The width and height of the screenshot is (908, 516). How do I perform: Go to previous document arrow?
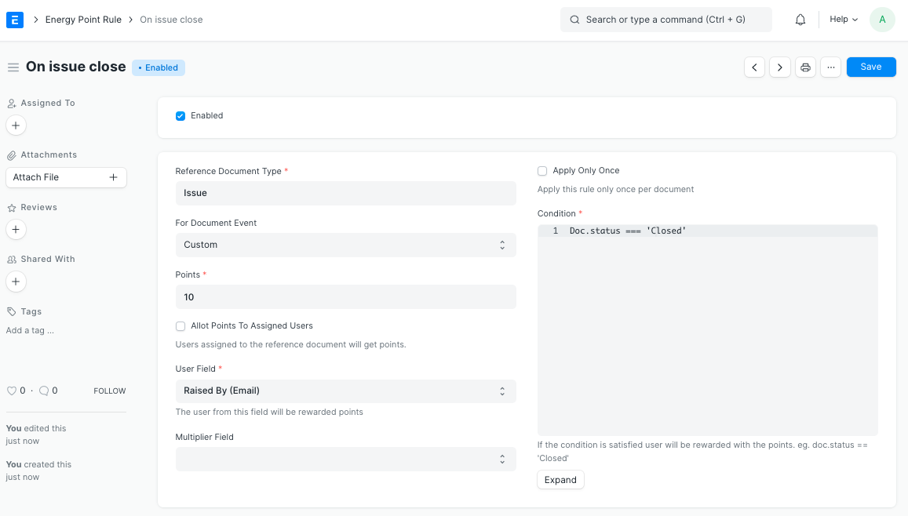(754, 67)
